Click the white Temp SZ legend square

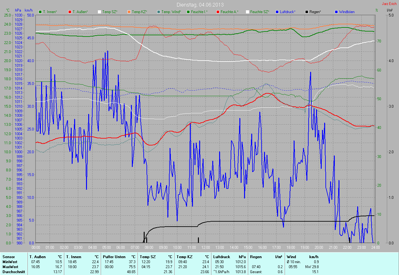(99, 12)
